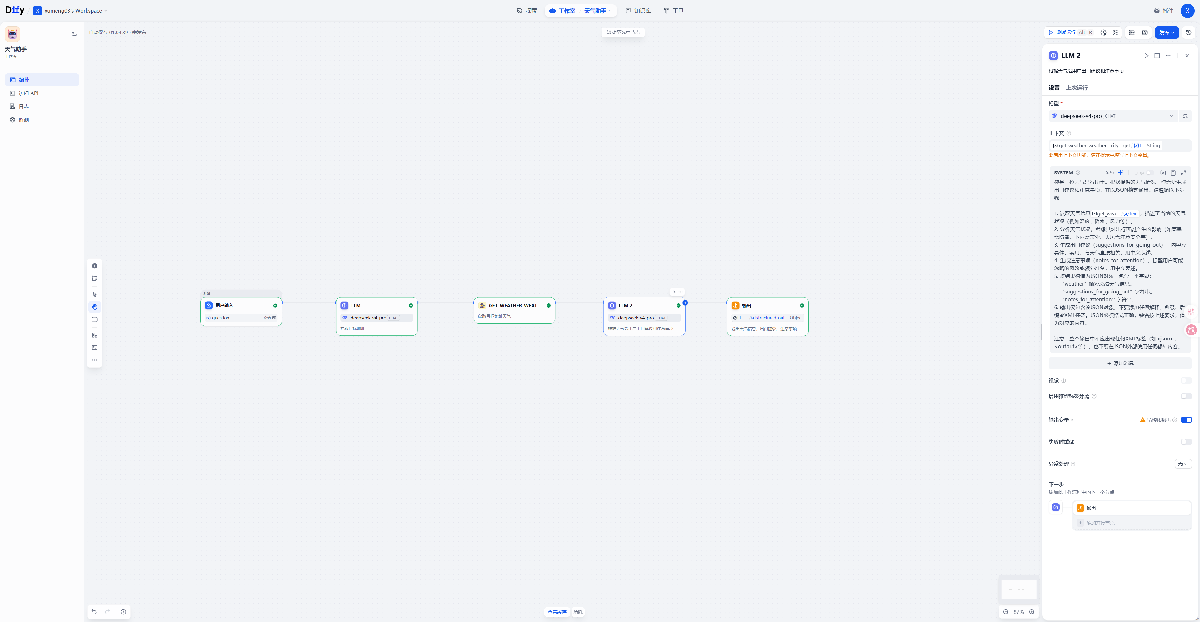Click the zoom out magnifier icon
The width and height of the screenshot is (1200, 622).
coord(1006,612)
